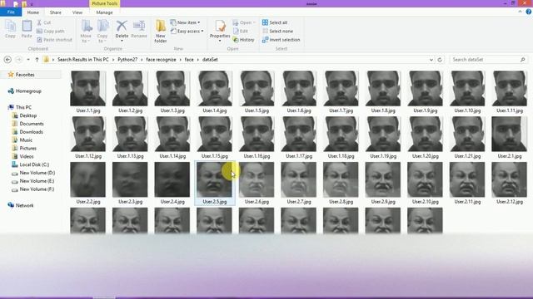Click Select none in the ribbon

click(x=277, y=32)
